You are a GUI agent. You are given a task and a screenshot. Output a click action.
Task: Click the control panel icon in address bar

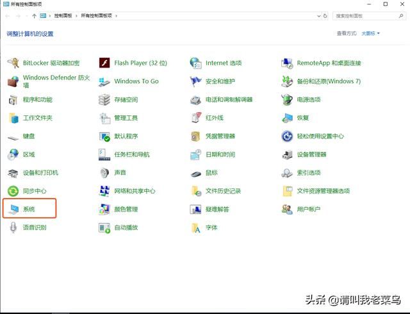coord(43,16)
